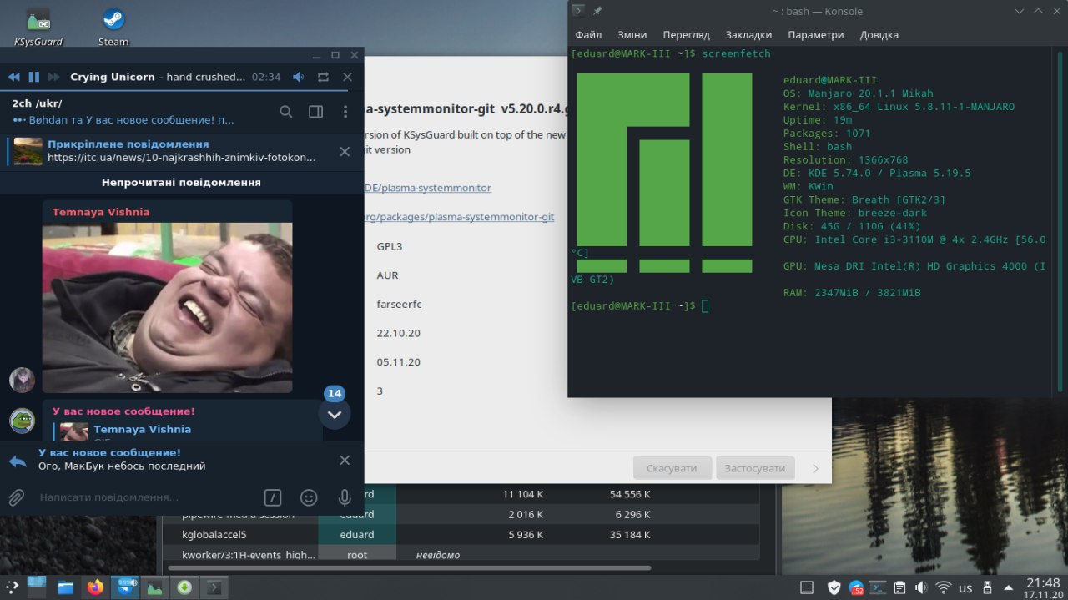Screen dimensions: 1068x600
Task: Mute the Telegram audio player volume
Action: 299,77
